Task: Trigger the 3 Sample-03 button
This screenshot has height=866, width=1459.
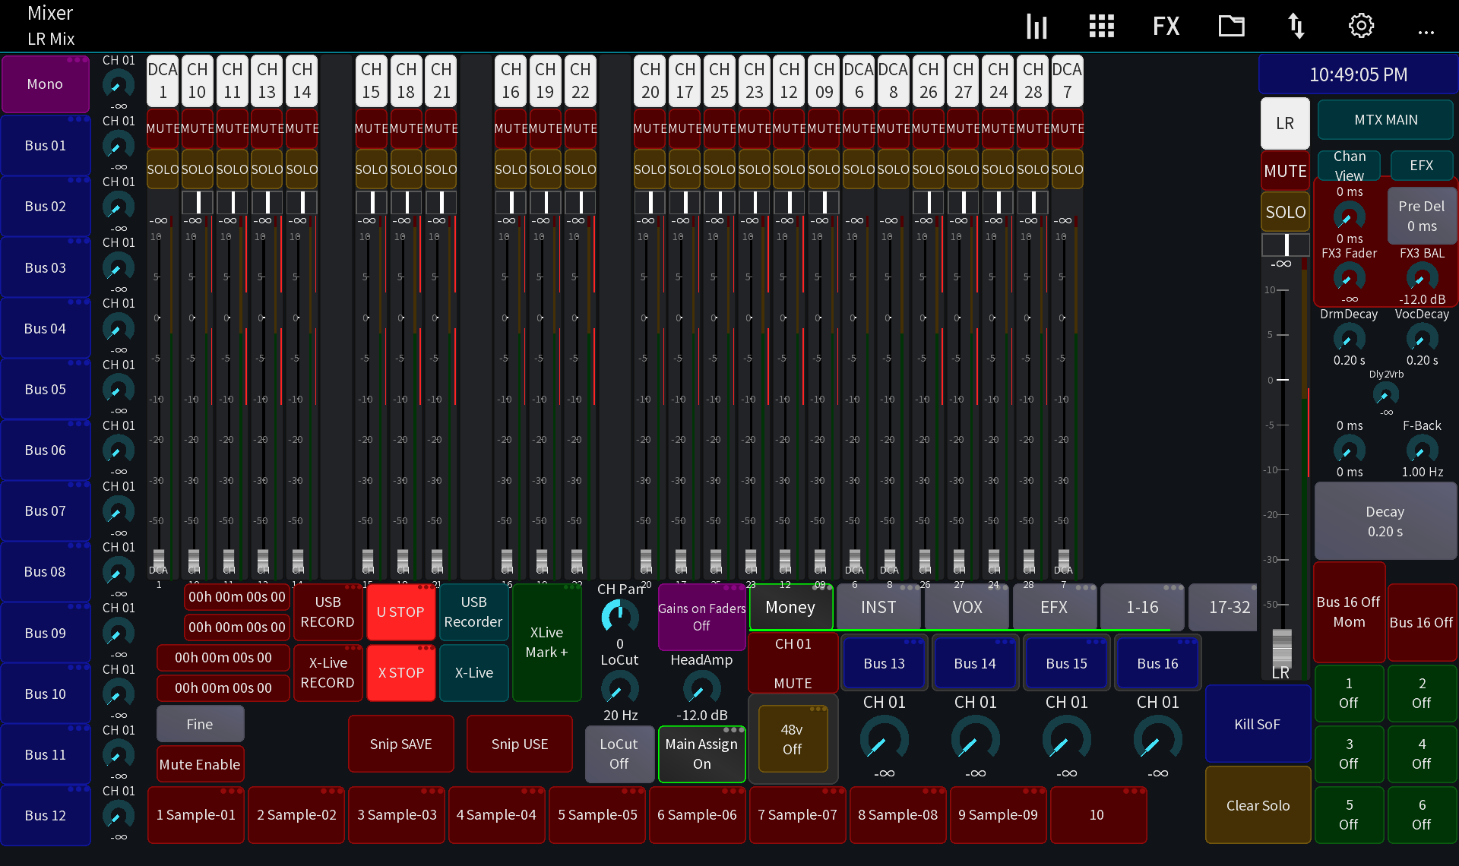Action: click(x=397, y=814)
